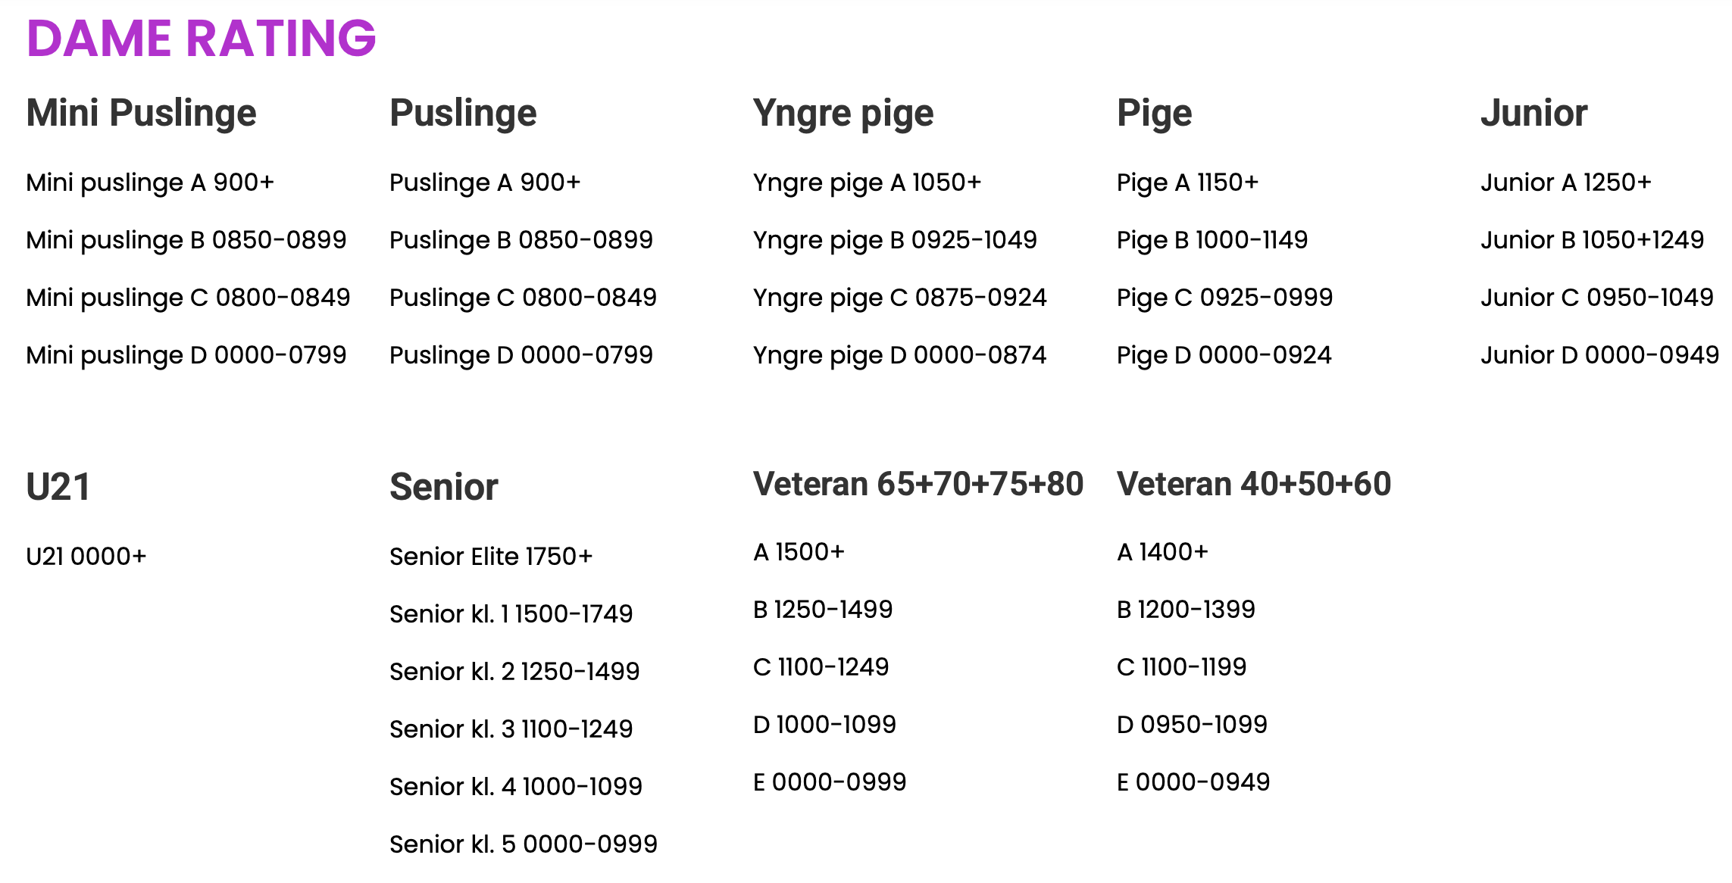Choose Senior kl. 5 0000-0999

[524, 844]
